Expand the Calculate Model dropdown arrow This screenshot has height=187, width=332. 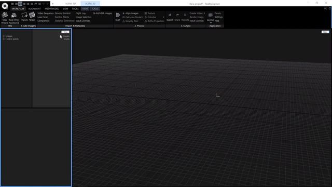pyautogui.click(x=143, y=17)
